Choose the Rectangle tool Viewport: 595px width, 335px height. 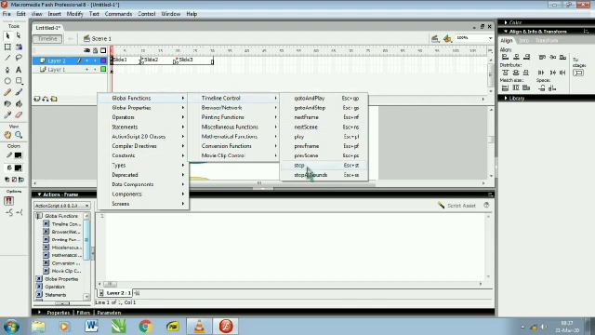[19, 81]
